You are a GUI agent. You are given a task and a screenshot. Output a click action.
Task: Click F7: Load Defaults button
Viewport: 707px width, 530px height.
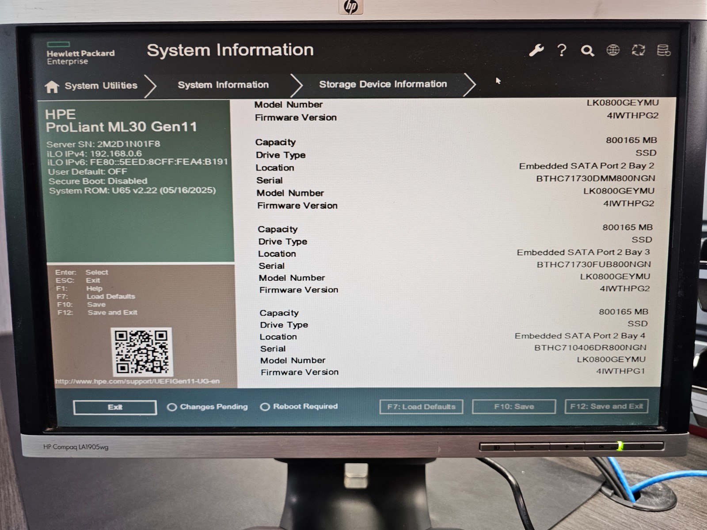click(x=421, y=407)
